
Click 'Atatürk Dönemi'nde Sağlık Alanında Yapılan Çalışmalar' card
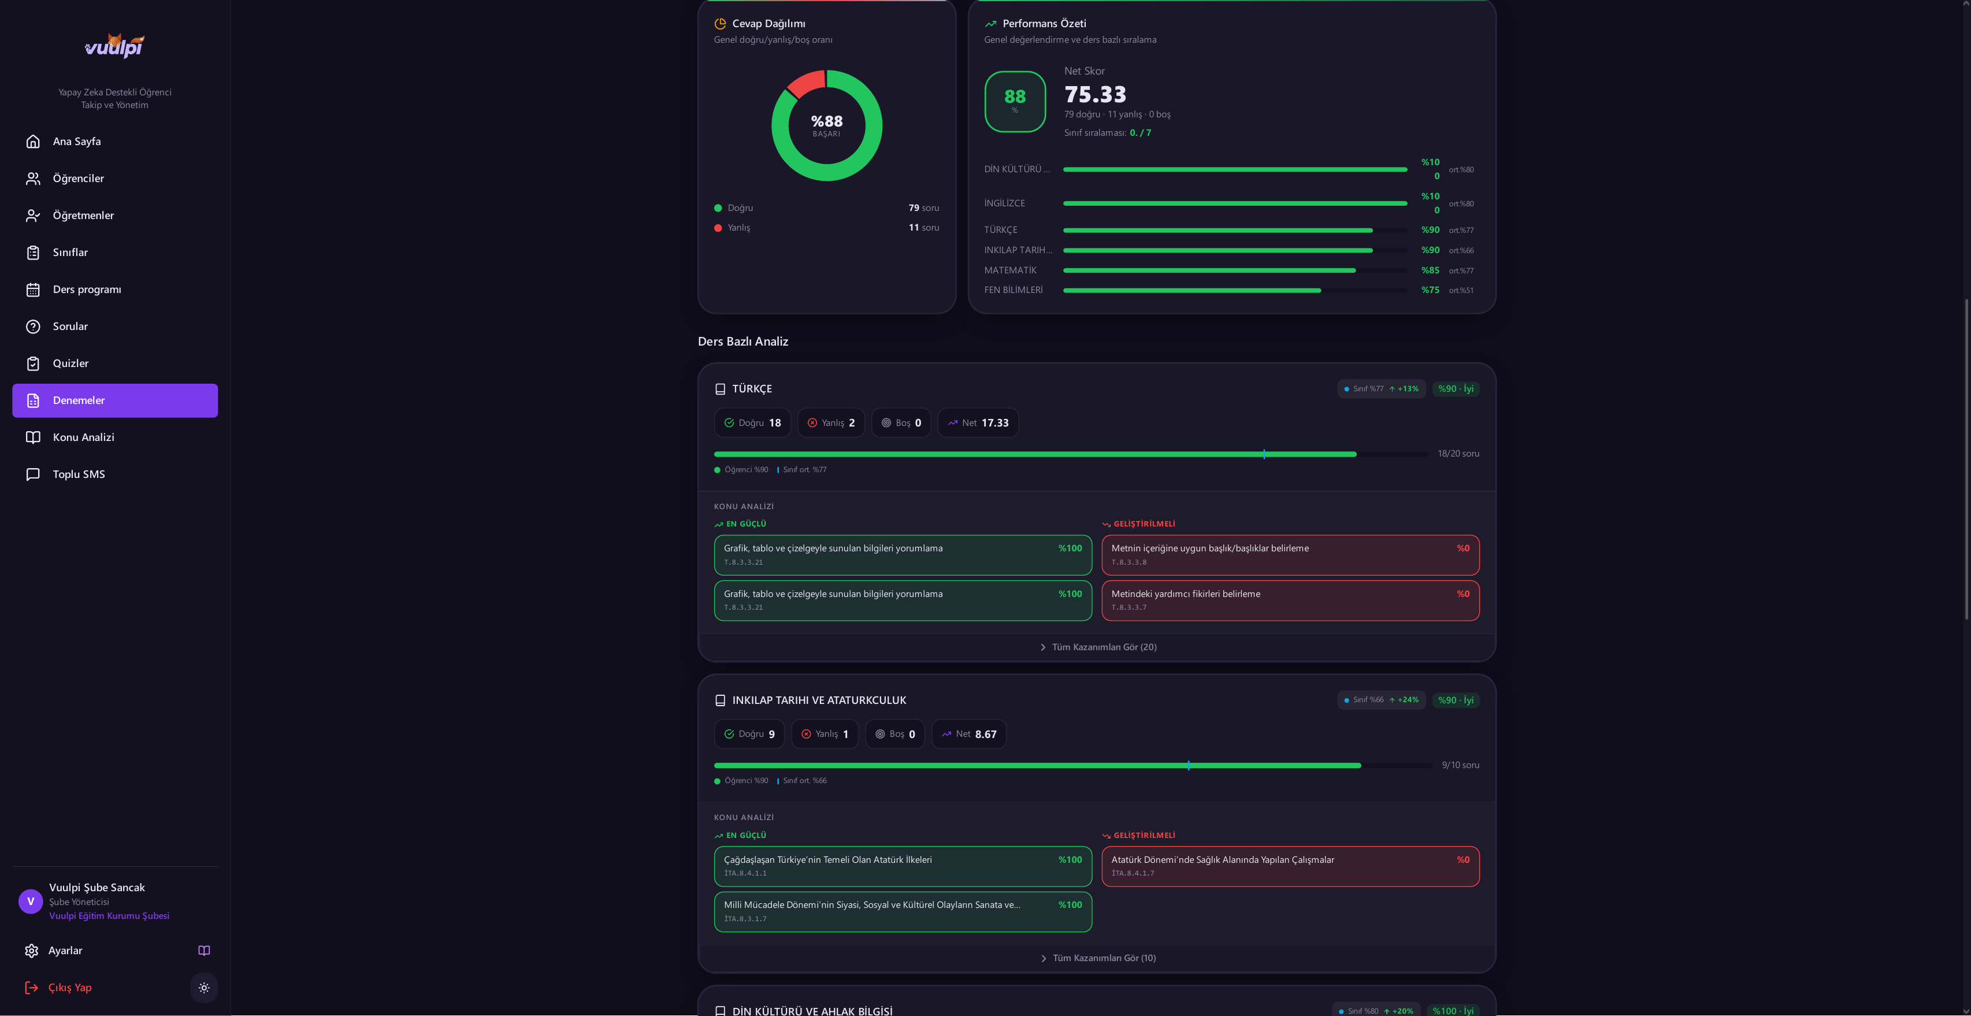(x=1290, y=867)
